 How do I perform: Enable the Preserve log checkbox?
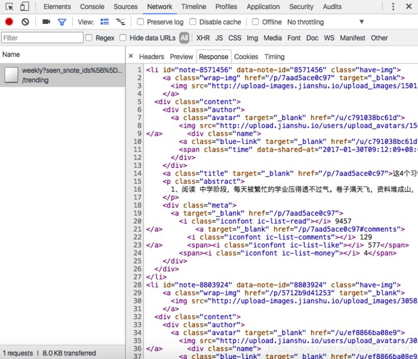pos(140,22)
